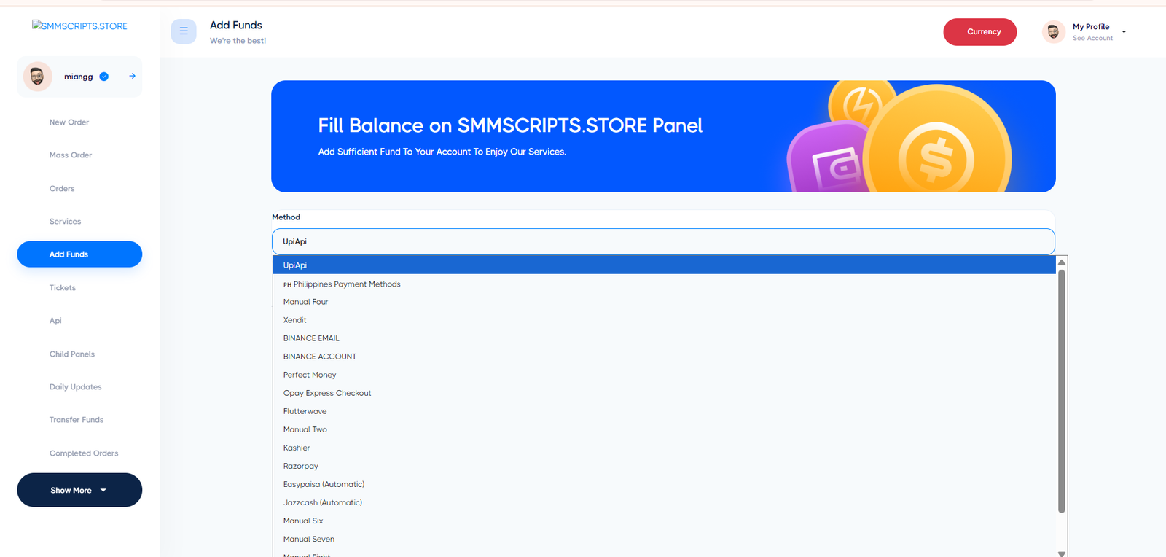Open Child Panels in the sidebar
Image resolution: width=1166 pixels, height=557 pixels.
[x=72, y=354]
